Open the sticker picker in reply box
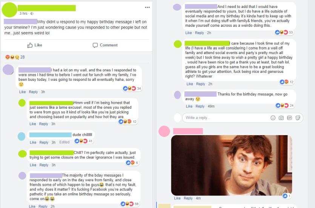Screen dimensions: 315x208 pyautogui.click(x=298, y=118)
